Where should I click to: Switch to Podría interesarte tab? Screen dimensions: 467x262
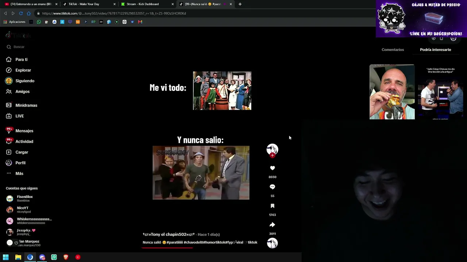(435, 49)
